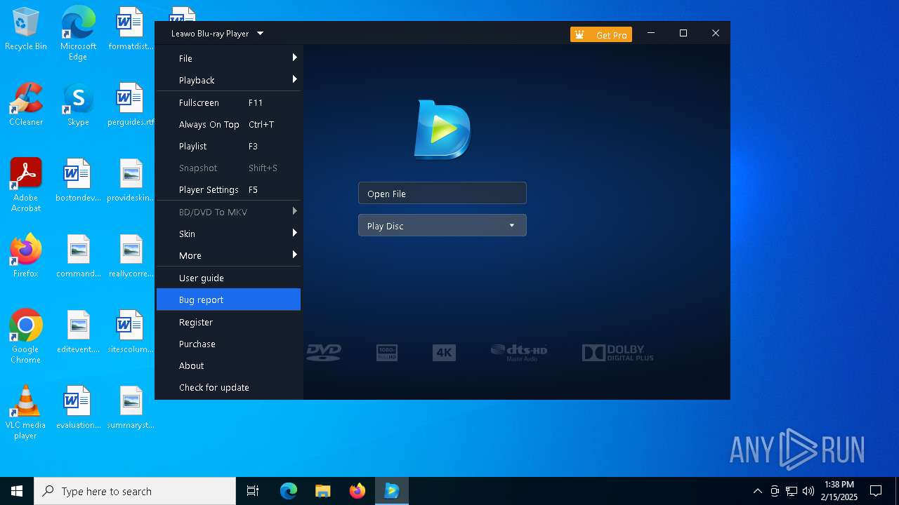Open reallycorre image file icon

pos(131,256)
